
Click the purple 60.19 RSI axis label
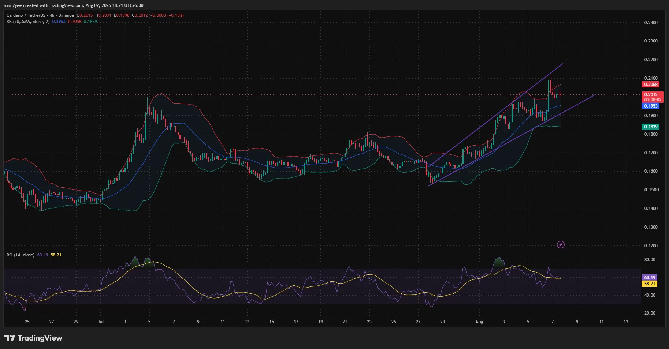pyautogui.click(x=650, y=278)
